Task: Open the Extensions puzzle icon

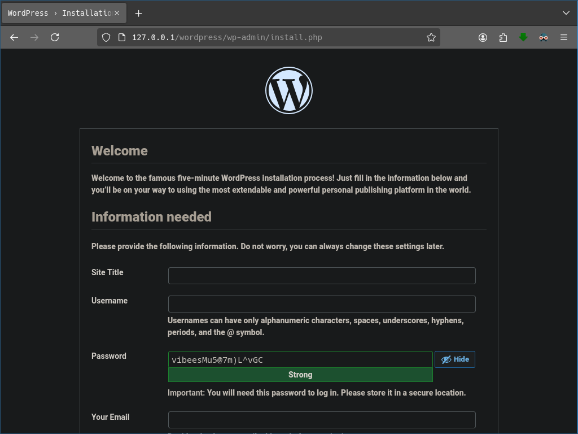Action: 503,37
